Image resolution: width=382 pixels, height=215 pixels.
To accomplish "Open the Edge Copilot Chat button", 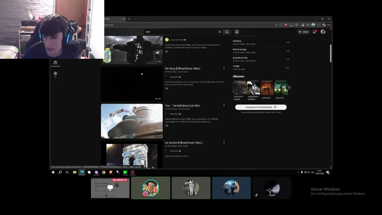I will [326, 25].
